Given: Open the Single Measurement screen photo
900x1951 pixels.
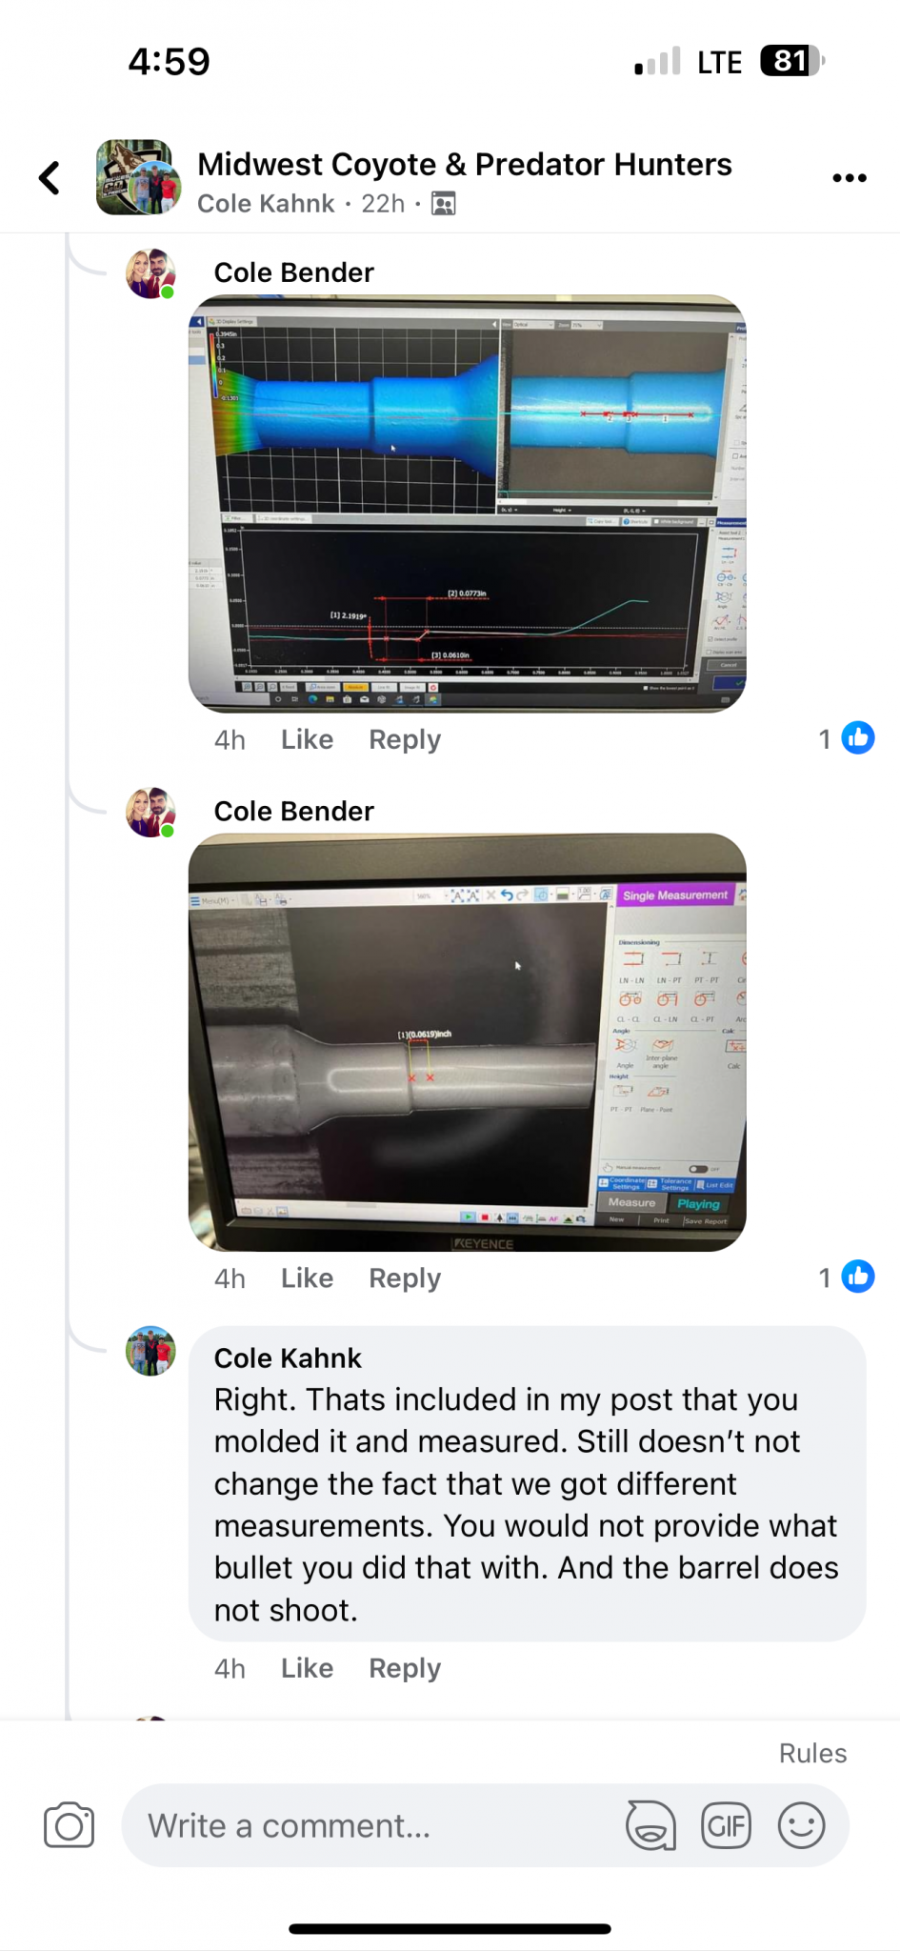Looking at the screenshot, I should click(467, 1042).
